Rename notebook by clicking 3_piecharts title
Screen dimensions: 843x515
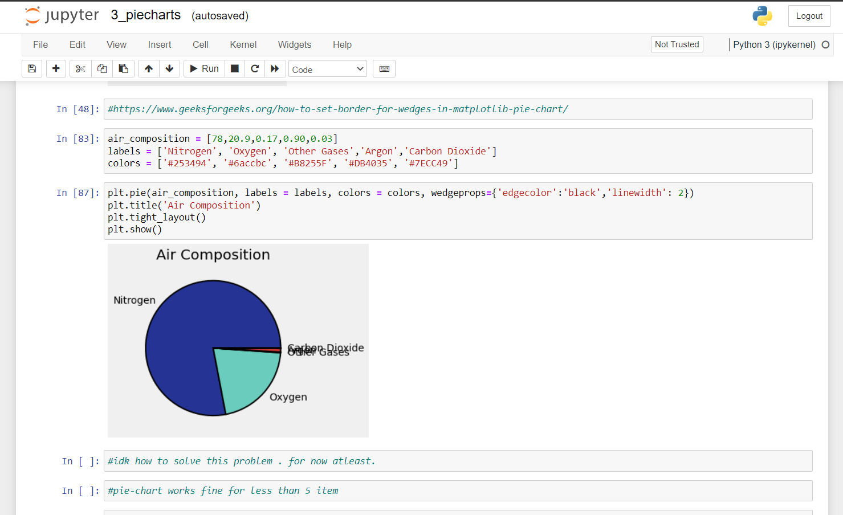(x=145, y=15)
